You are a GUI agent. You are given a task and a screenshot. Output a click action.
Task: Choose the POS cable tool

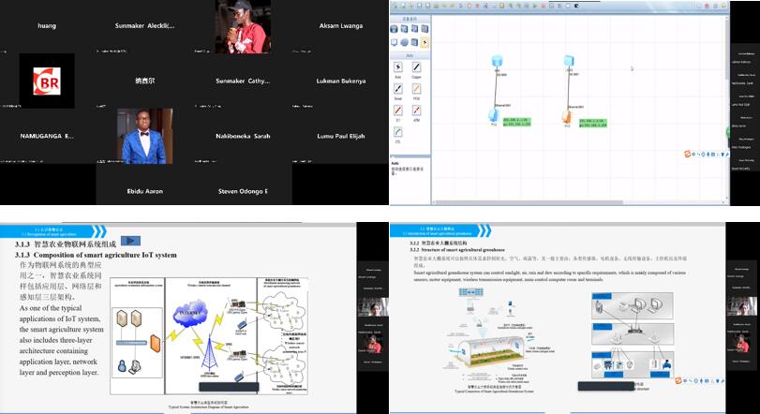(416, 91)
